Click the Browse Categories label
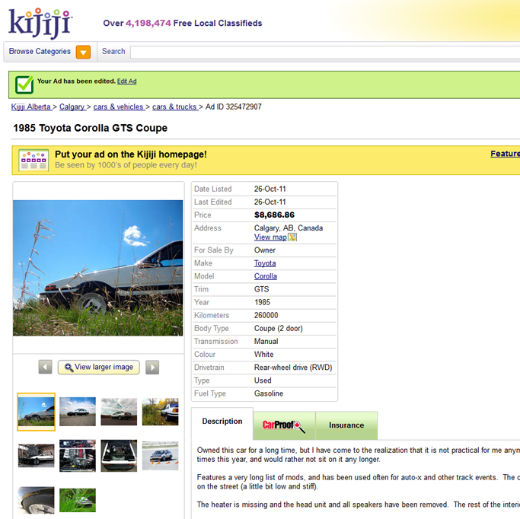The image size is (520, 519). (40, 52)
